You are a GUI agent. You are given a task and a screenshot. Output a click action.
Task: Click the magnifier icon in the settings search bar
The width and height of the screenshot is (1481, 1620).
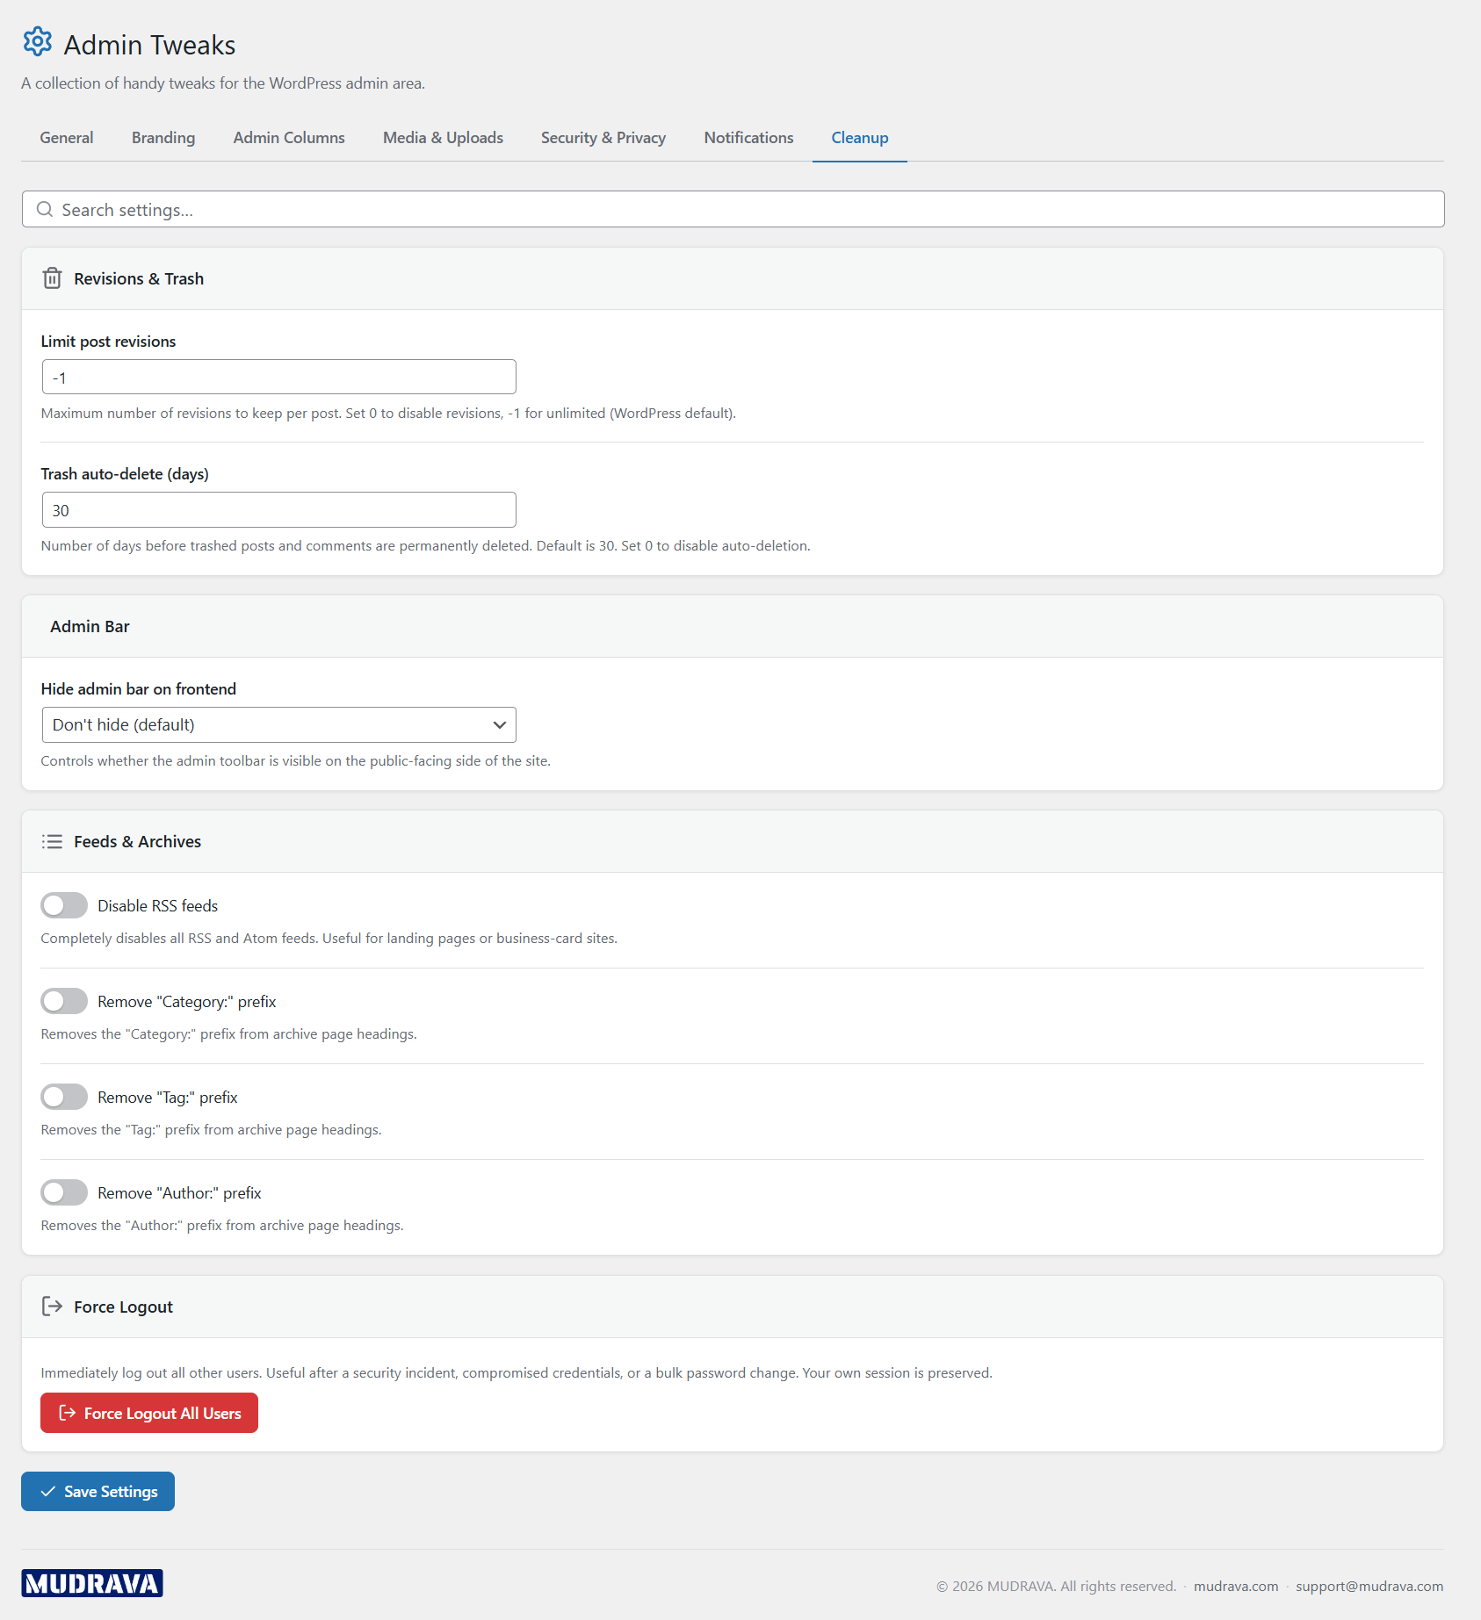coord(46,209)
